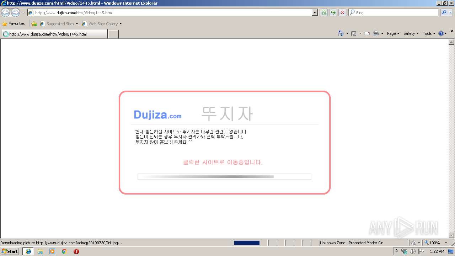Viewport: 455px width, 256px height.
Task: Click the red Opera-style taskbar icon
Action: (x=76, y=251)
